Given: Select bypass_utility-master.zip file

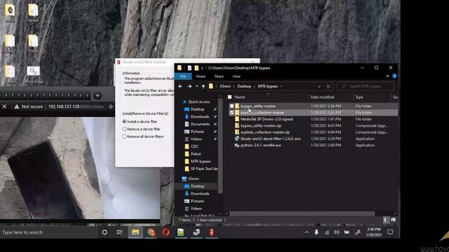Looking at the screenshot, I should (260, 126).
